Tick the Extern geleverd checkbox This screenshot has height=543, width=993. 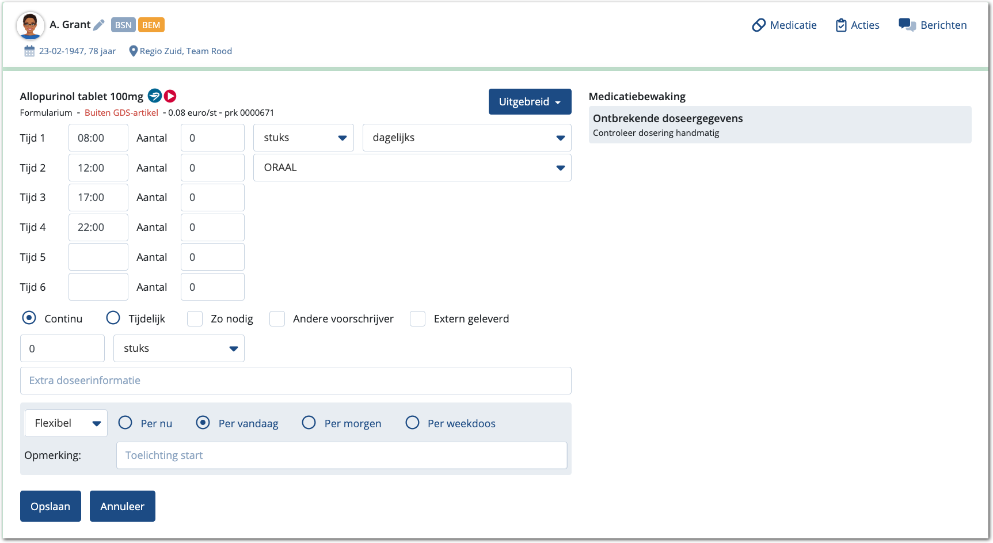[x=417, y=318]
